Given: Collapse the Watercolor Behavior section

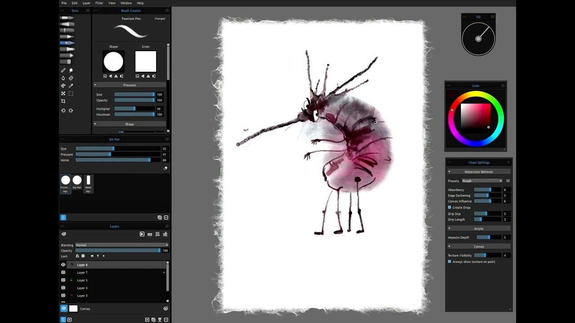Looking at the screenshot, I should [479, 172].
